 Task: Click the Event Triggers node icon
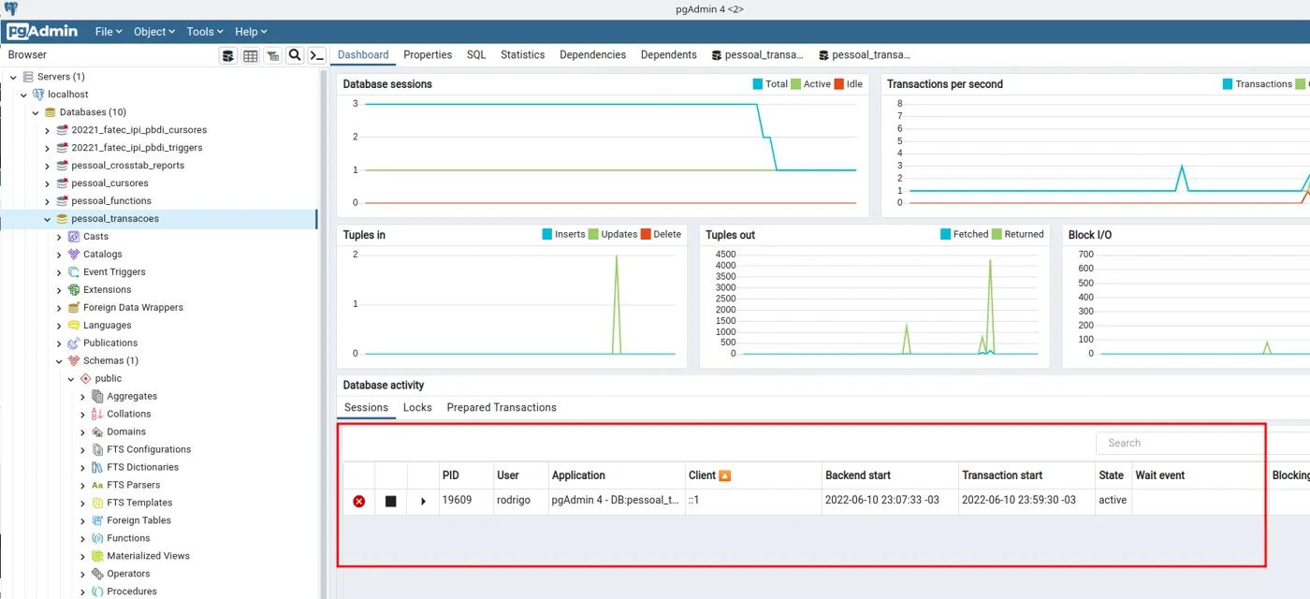74,272
